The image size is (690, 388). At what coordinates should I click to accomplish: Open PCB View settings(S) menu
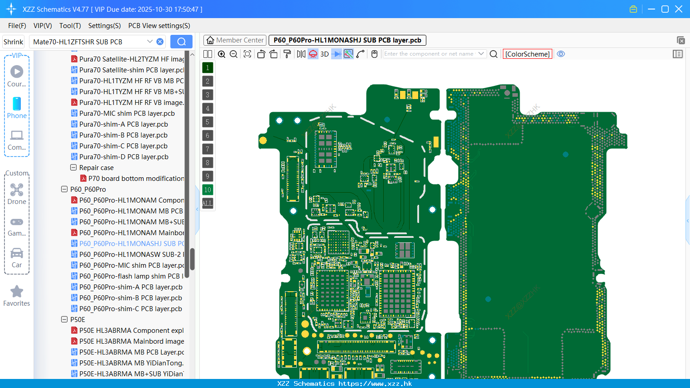point(159,26)
